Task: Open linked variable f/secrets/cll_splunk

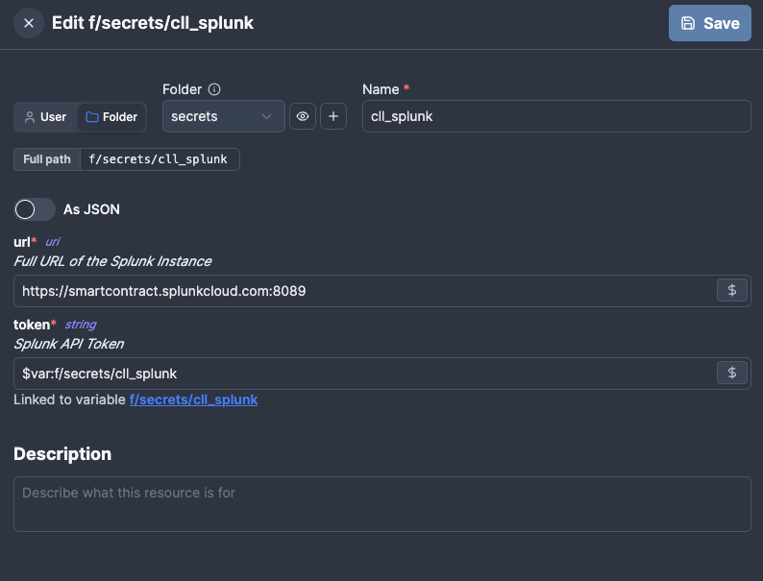Action: (194, 399)
